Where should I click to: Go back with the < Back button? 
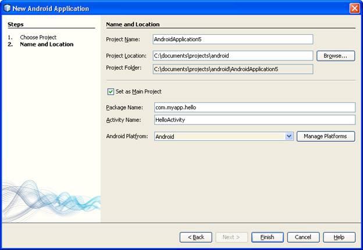click(196, 237)
